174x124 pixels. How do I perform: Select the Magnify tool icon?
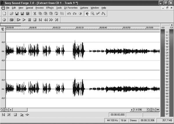[93, 14]
